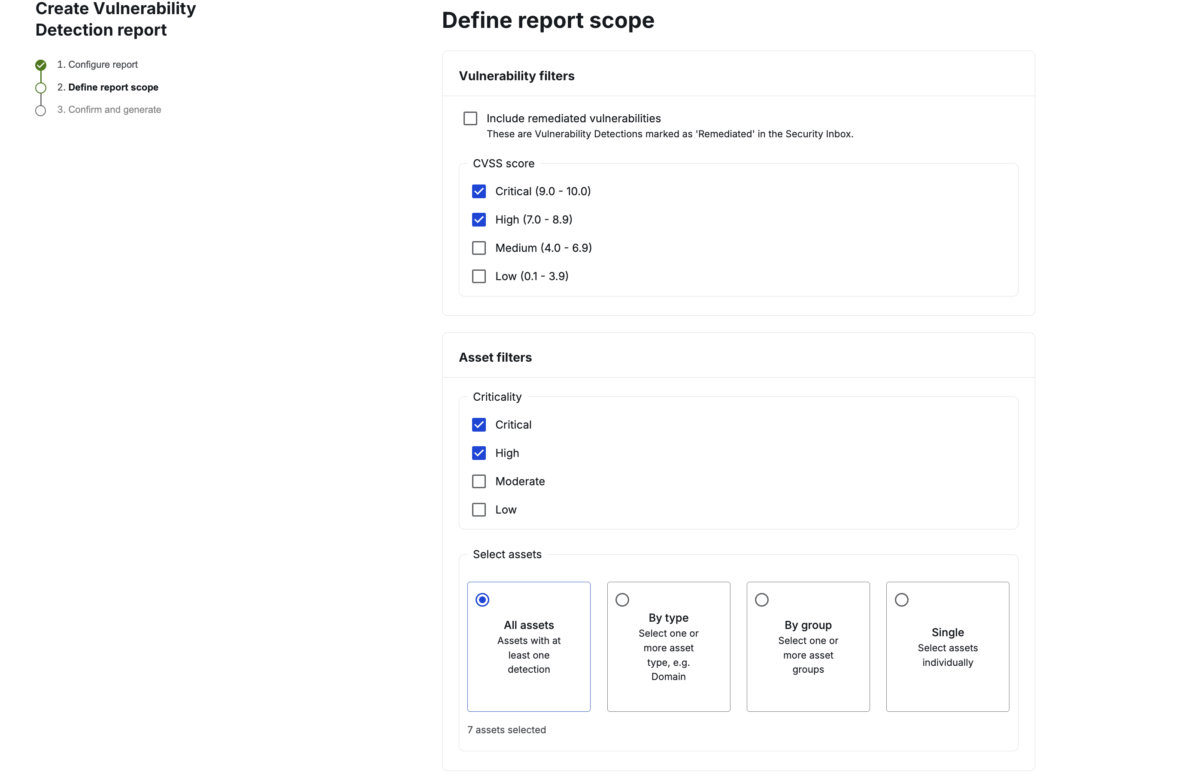Uncheck High (7.0 - 8.9) CVSS score
The height and width of the screenshot is (780, 1188).
pos(479,220)
